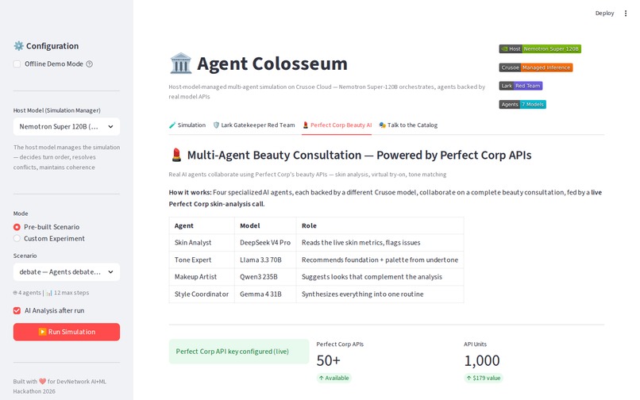The height and width of the screenshot is (400, 640).
Task: Click the play icon on Run Simulation
Action: pos(42,332)
